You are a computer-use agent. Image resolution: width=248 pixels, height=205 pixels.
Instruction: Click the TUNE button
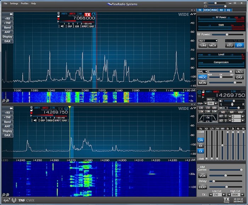click(x=203, y=46)
